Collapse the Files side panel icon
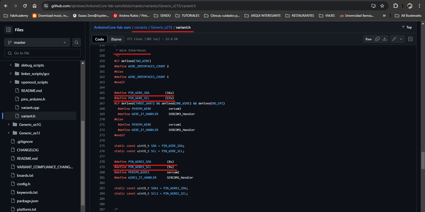The image size is (425, 212). pyautogui.click(x=9, y=30)
